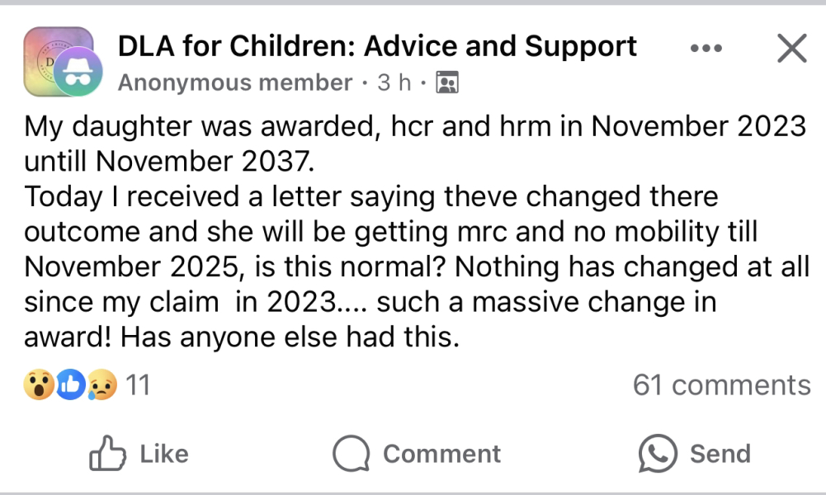Open the 61 comments thread
This screenshot has height=495, width=826.
pos(721,384)
